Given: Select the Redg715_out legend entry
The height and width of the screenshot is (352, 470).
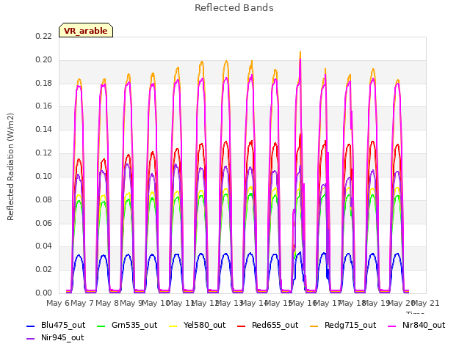Looking at the screenshot, I should point(343,325).
